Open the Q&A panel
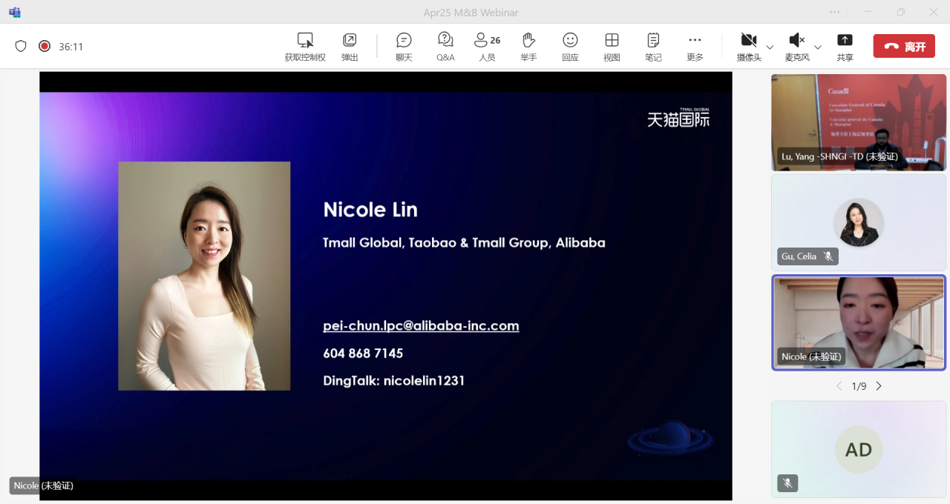 tap(445, 47)
